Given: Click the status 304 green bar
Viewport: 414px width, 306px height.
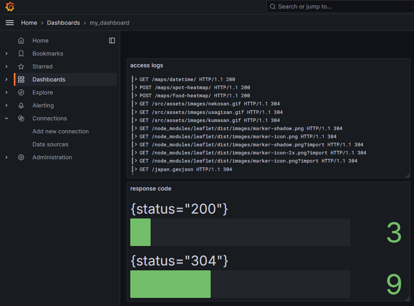Looking at the screenshot, I should [170, 284].
